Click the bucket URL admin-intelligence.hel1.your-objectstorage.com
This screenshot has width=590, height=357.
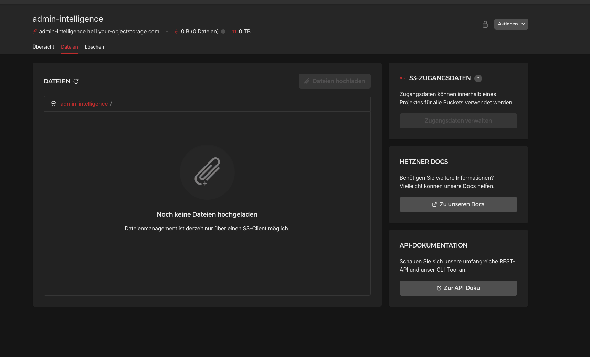[x=99, y=32]
